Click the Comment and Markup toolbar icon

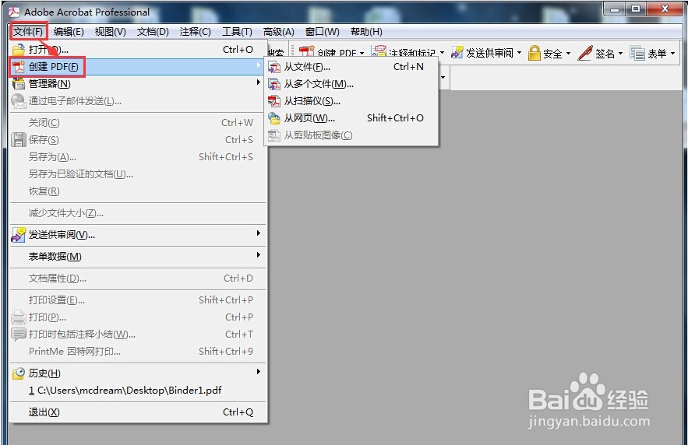click(379, 52)
